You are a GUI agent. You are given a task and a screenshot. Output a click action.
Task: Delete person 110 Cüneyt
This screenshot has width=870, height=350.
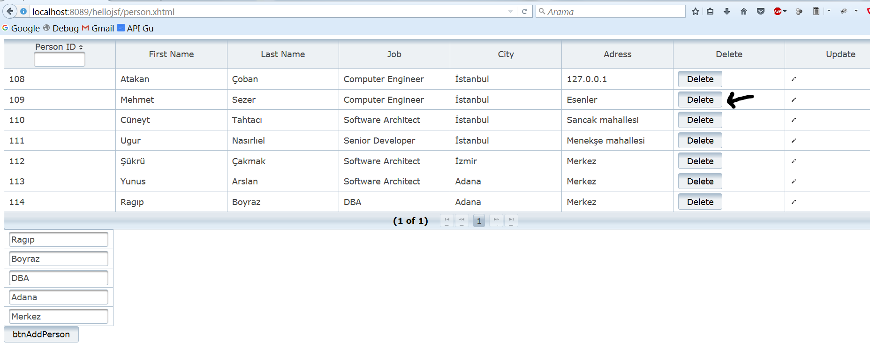[x=700, y=120]
